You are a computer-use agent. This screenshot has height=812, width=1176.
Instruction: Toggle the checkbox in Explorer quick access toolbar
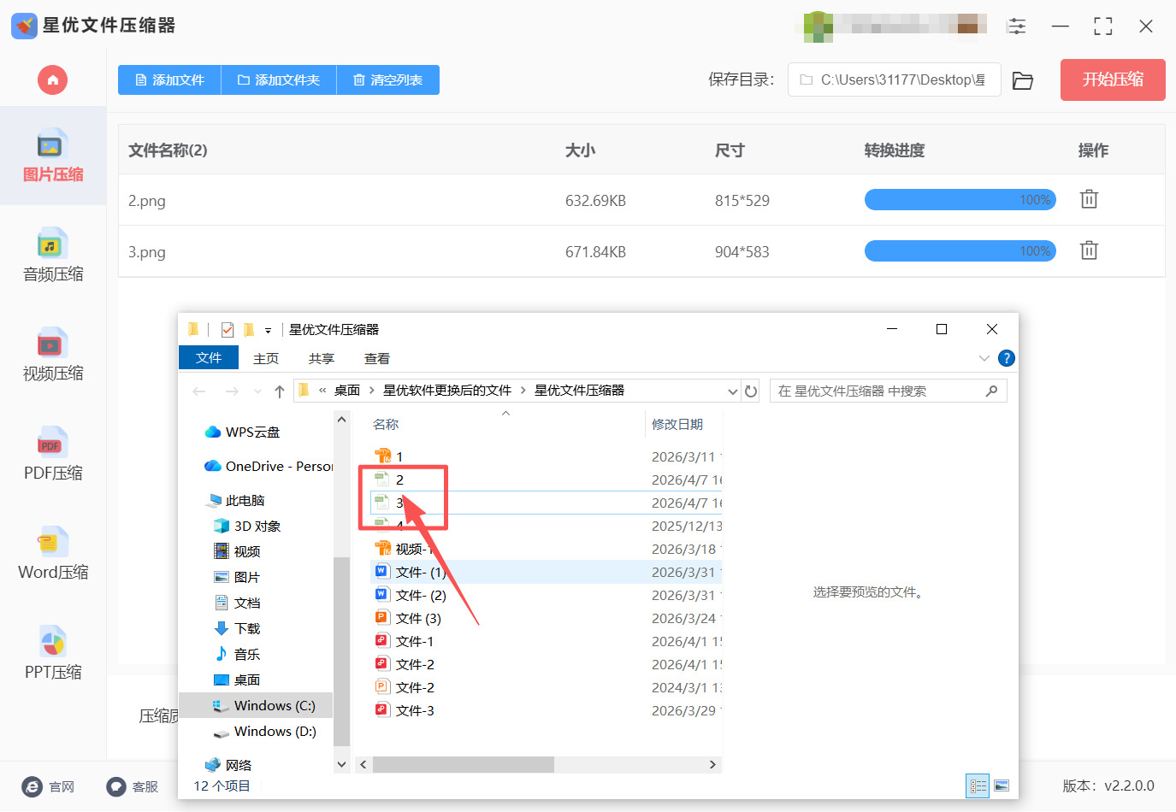click(228, 328)
